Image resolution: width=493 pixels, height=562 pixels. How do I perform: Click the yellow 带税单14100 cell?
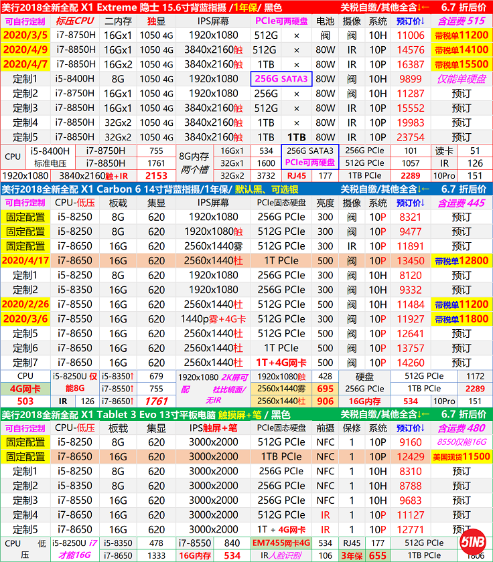click(x=462, y=50)
